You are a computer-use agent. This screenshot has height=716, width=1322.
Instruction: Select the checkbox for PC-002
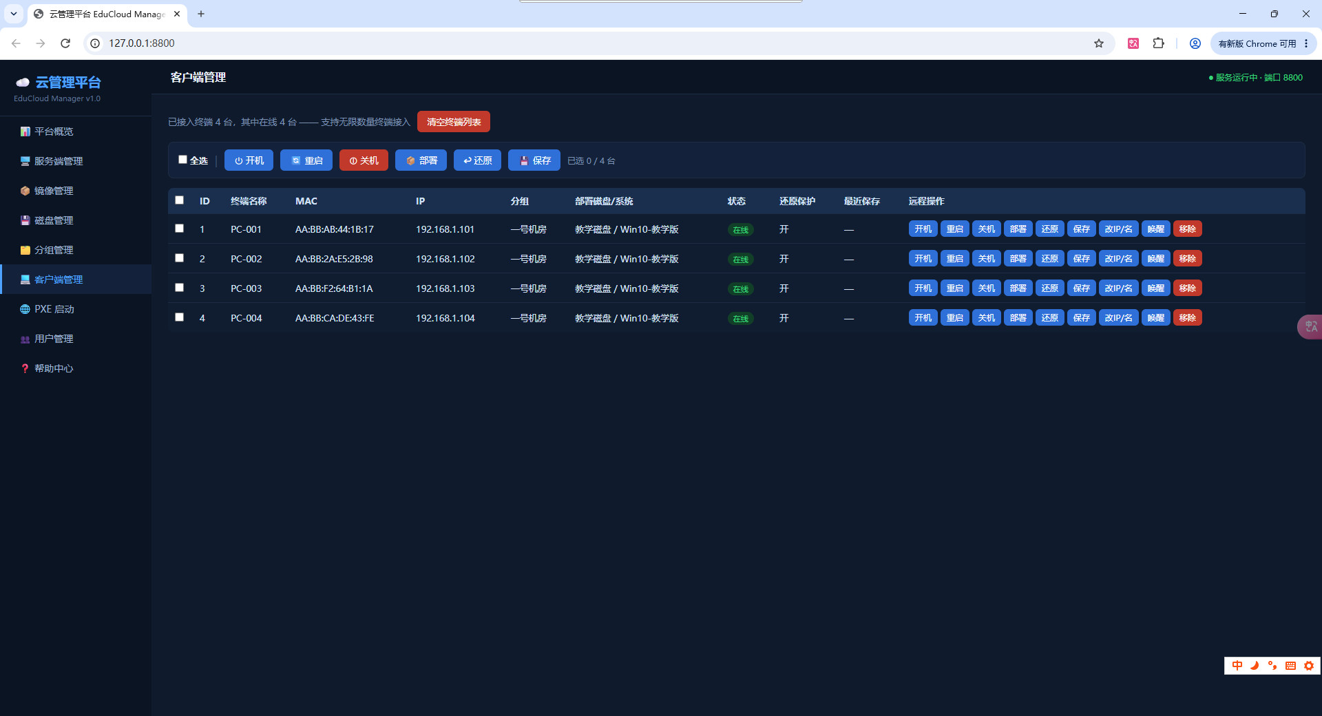point(179,258)
